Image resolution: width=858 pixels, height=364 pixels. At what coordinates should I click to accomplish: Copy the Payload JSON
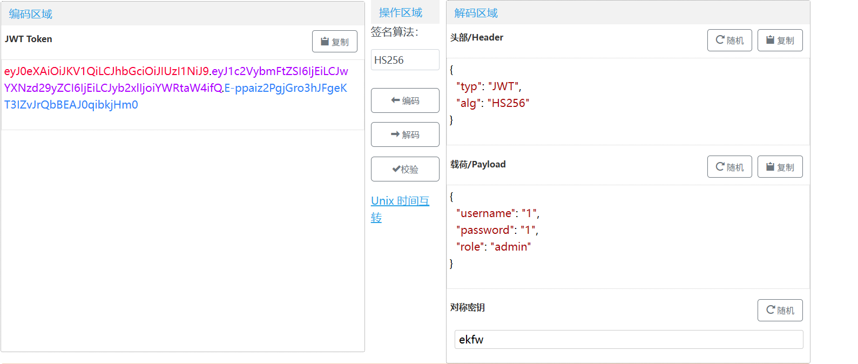coord(780,167)
